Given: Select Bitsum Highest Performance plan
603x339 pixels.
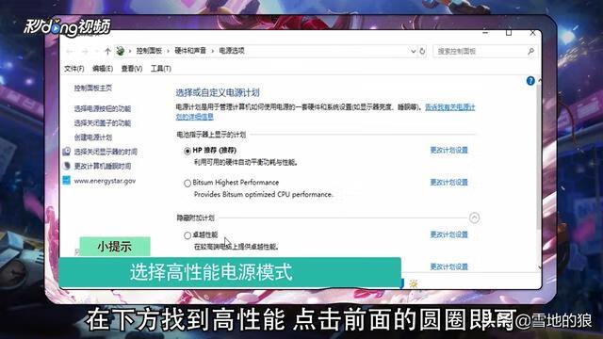Looking at the screenshot, I should pos(187,184).
